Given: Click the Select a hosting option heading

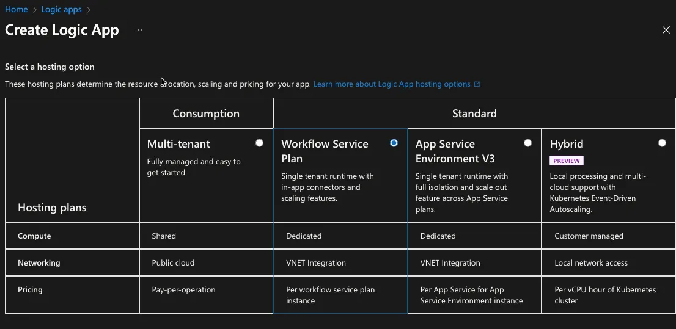Looking at the screenshot, I should (x=50, y=67).
